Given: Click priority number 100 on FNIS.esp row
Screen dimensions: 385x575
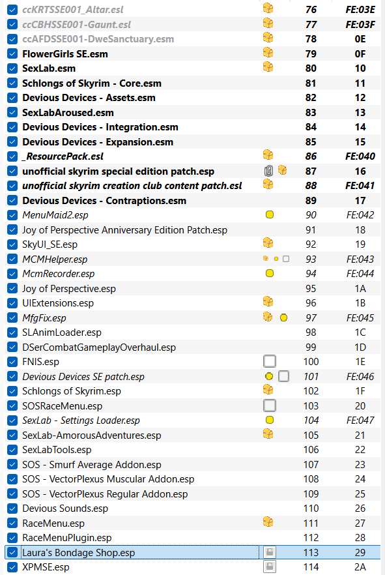Looking at the screenshot, I should click(x=311, y=362).
